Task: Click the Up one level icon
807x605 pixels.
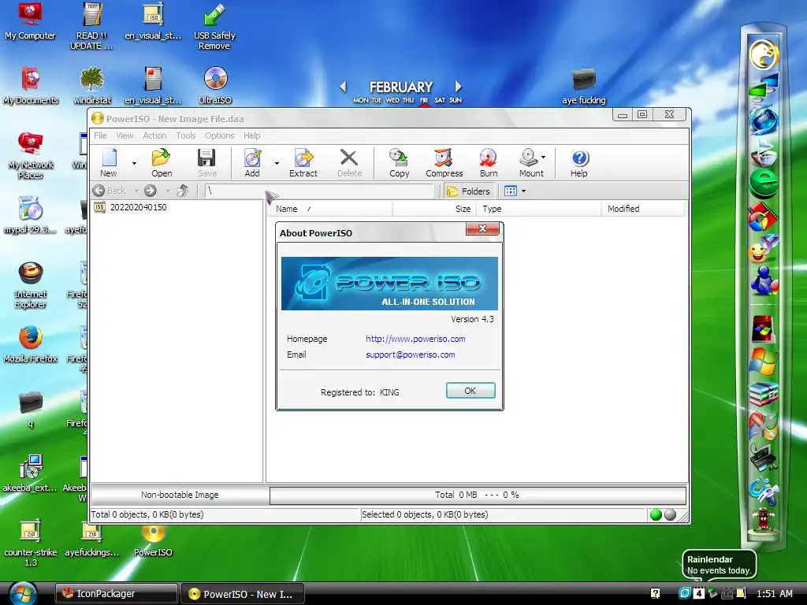Action: [x=183, y=191]
